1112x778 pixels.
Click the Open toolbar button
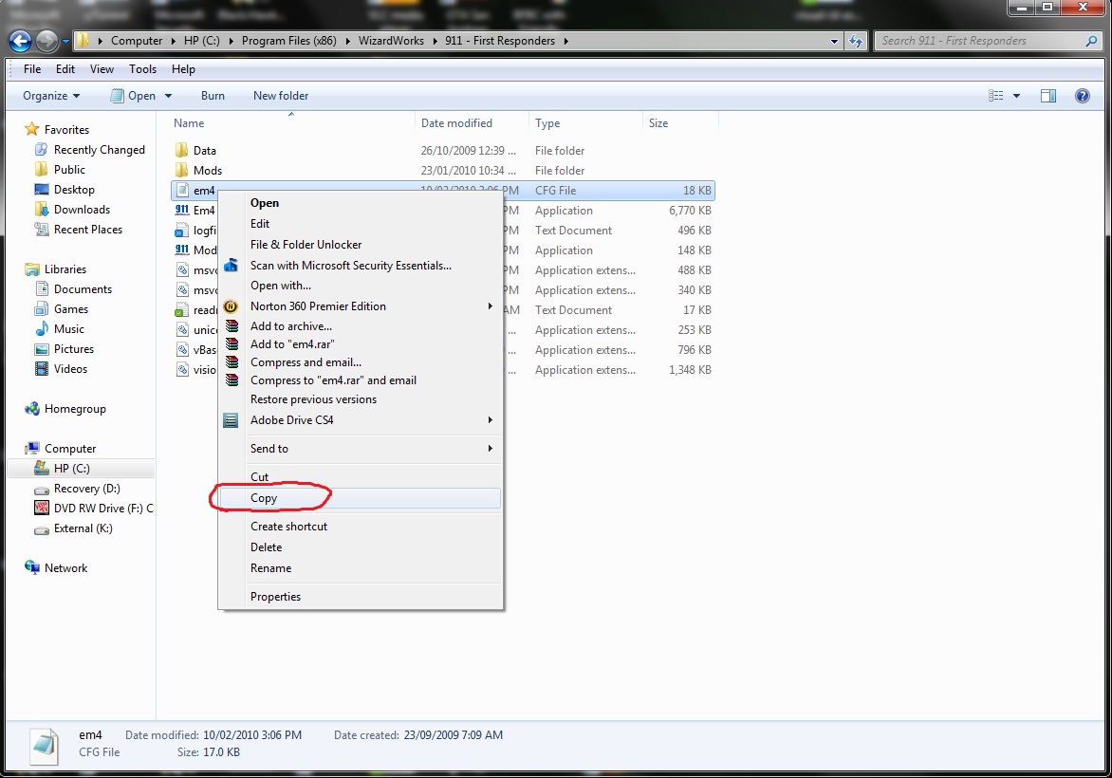[x=133, y=96]
